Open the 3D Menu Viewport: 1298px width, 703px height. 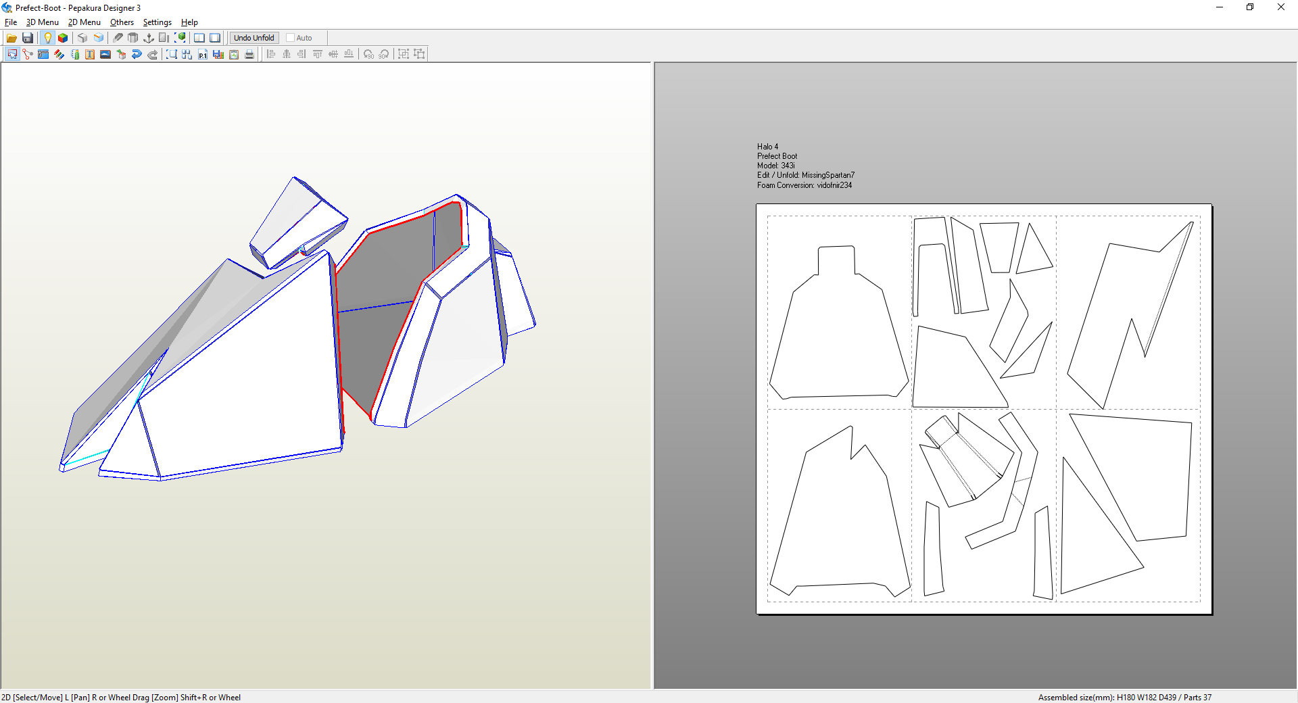tap(42, 22)
